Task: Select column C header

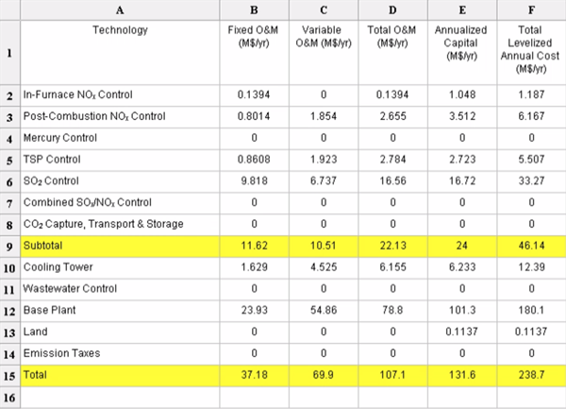Action: 324,10
